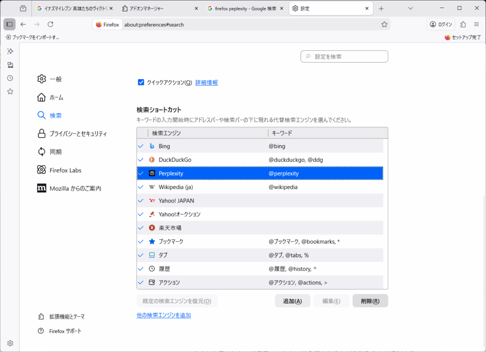Click the 削除(R) button
486x352 pixels.
click(x=370, y=301)
